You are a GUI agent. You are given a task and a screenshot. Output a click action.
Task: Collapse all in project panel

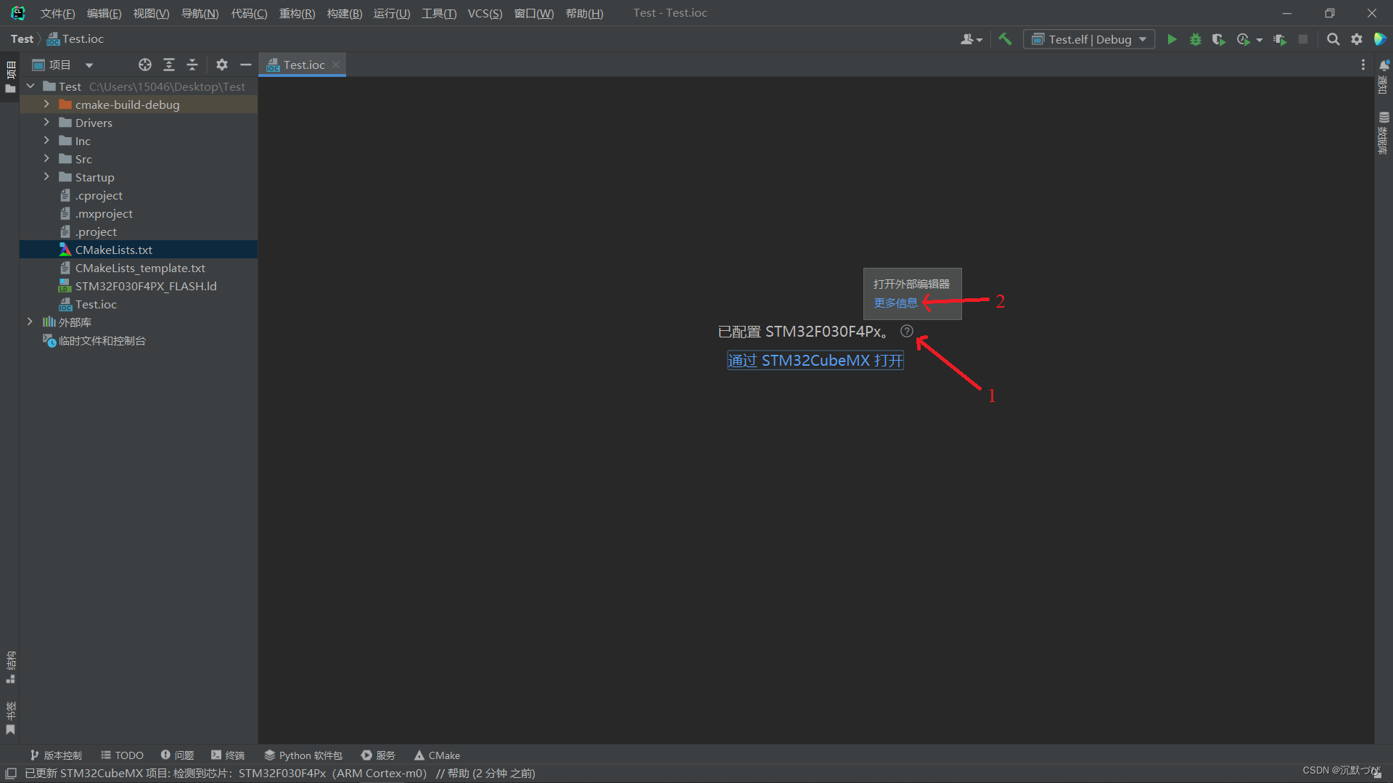pos(192,65)
